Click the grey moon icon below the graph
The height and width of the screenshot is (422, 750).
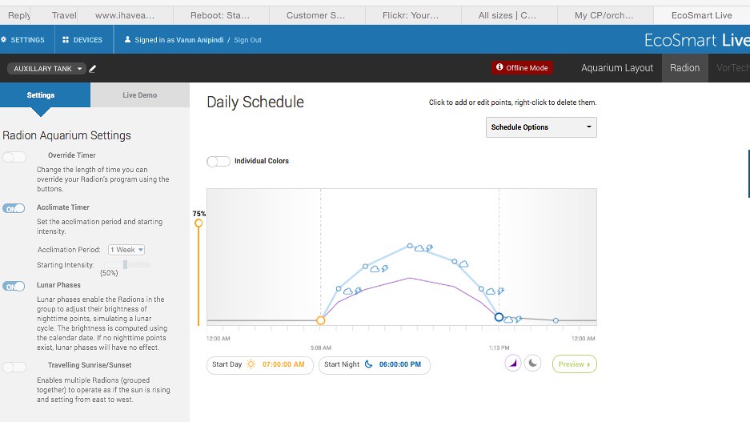coord(532,364)
